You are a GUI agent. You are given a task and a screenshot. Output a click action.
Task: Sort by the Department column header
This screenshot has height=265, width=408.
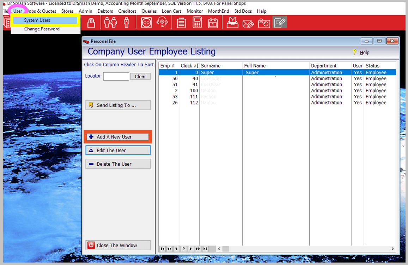tap(330, 66)
